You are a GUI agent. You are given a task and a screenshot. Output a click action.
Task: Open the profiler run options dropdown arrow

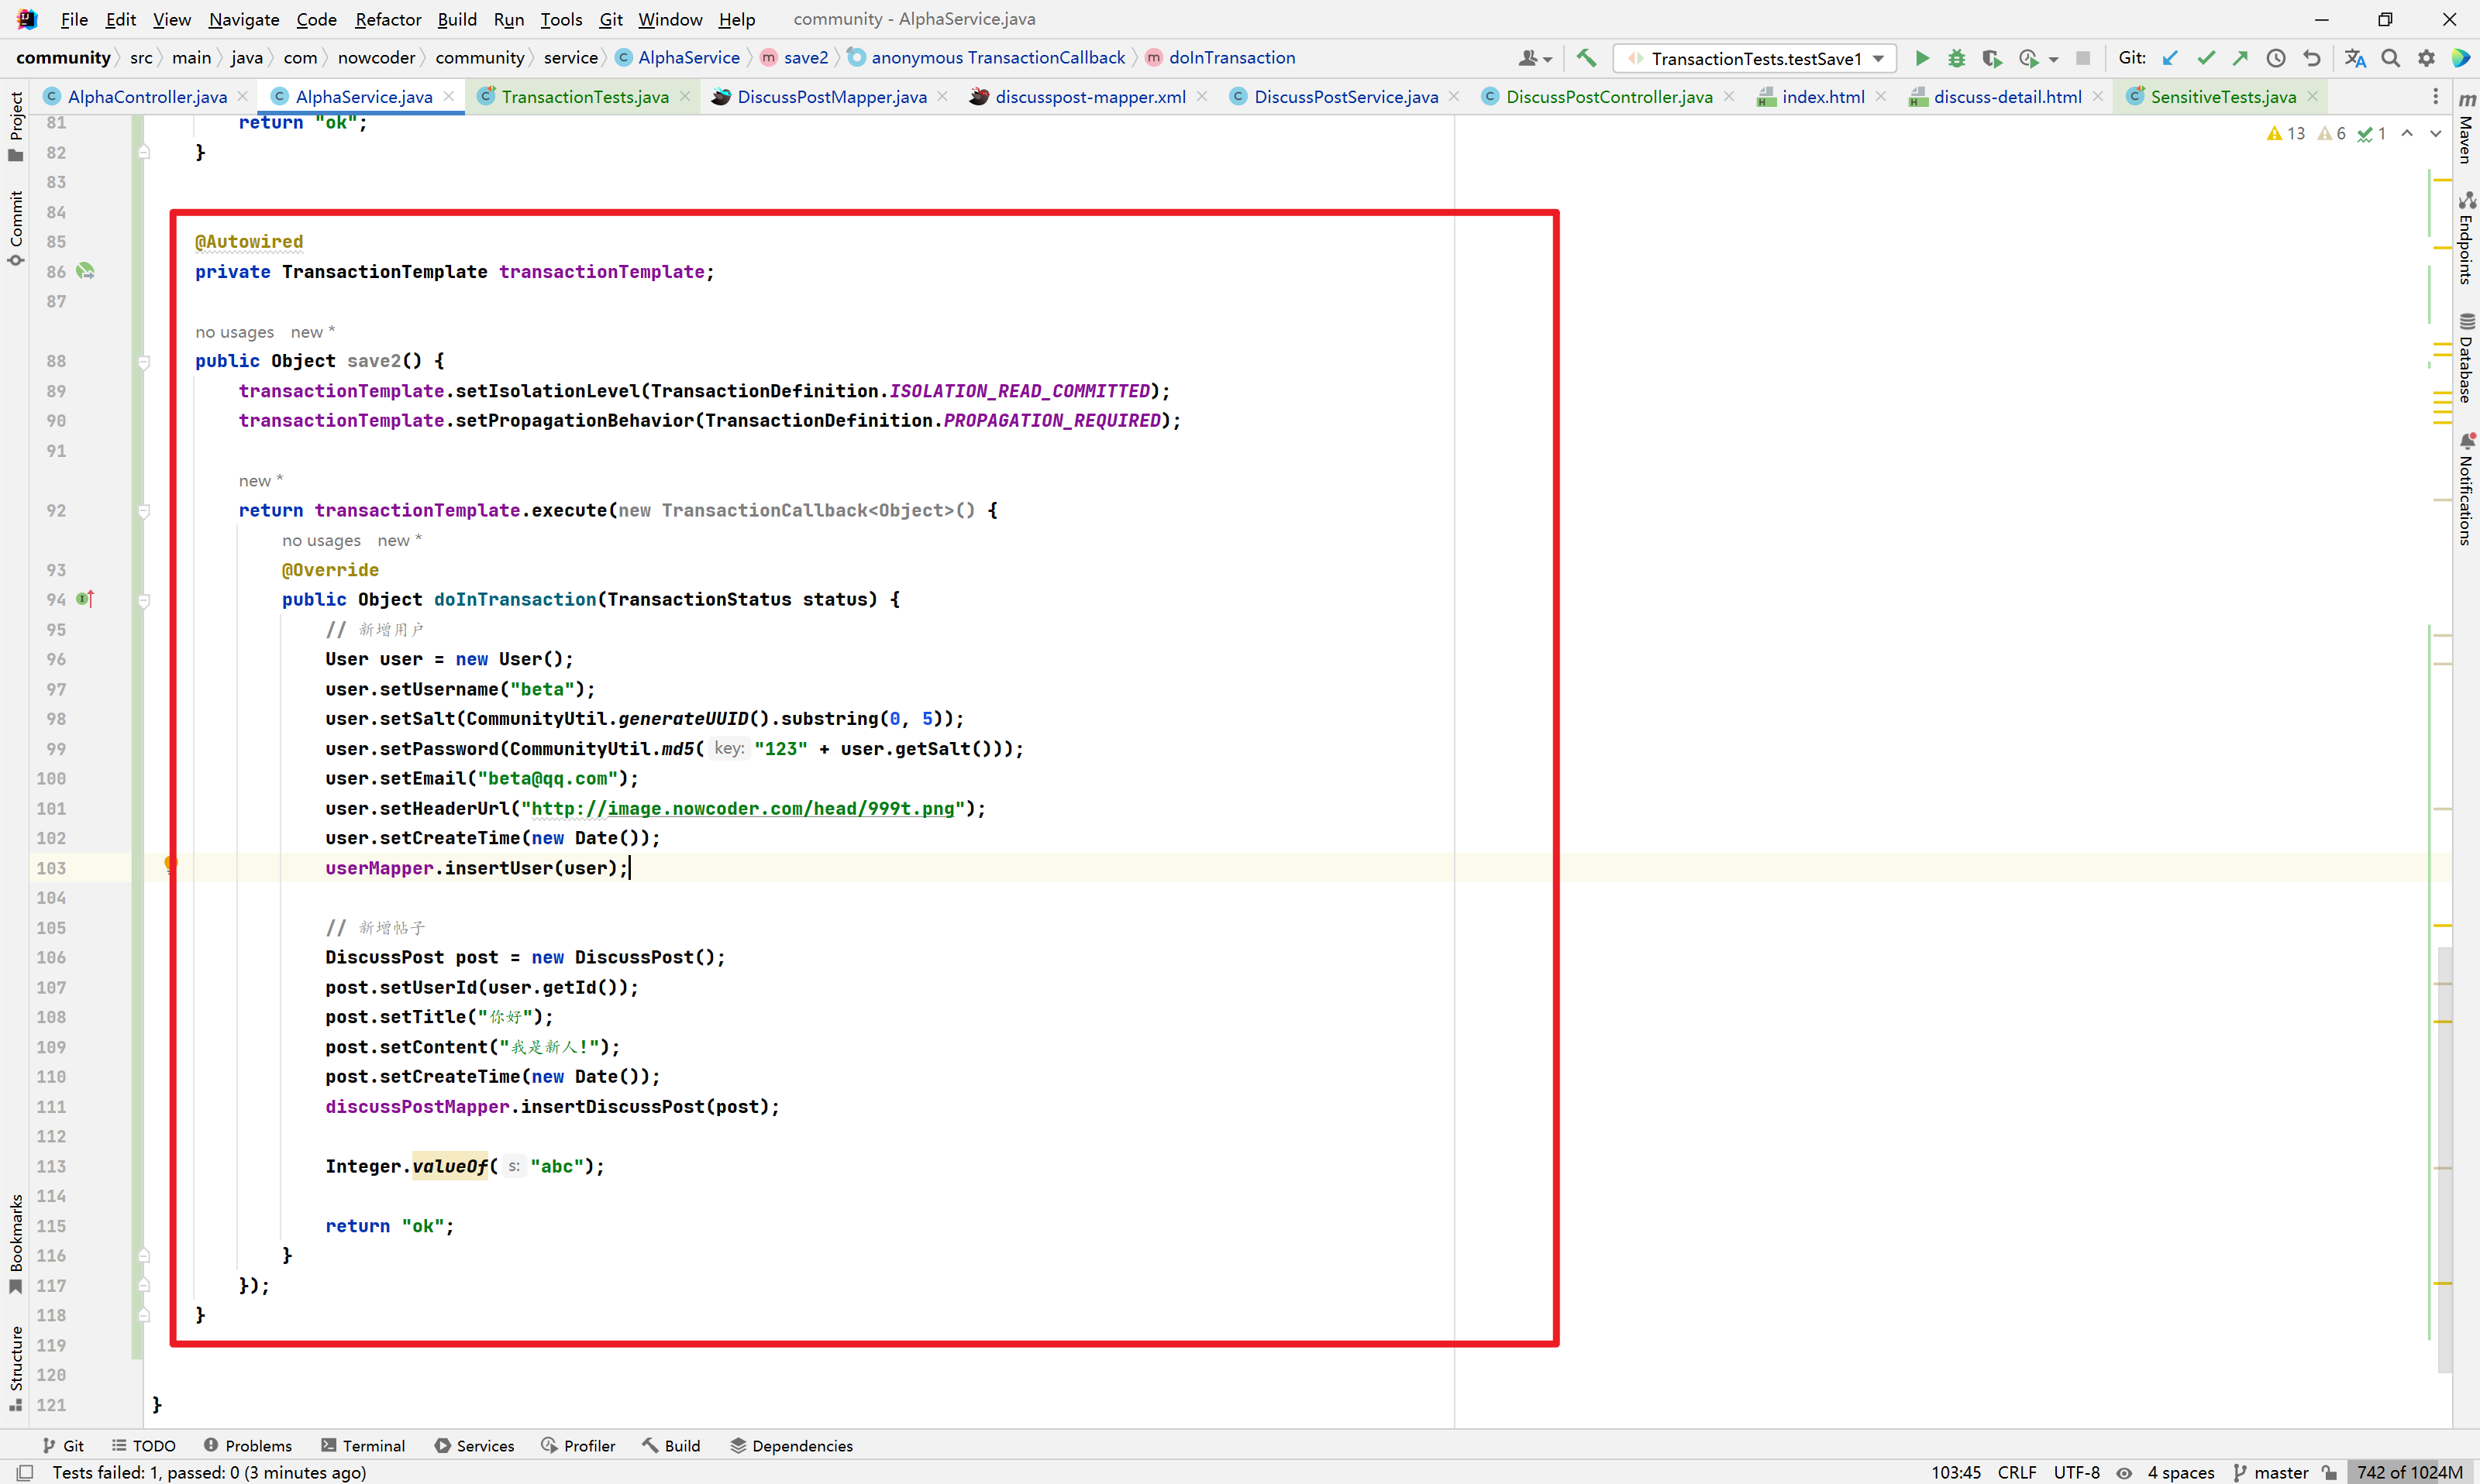pos(2054,59)
